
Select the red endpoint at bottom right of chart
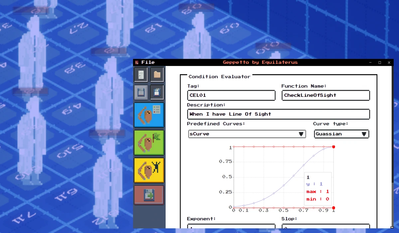click(x=333, y=207)
